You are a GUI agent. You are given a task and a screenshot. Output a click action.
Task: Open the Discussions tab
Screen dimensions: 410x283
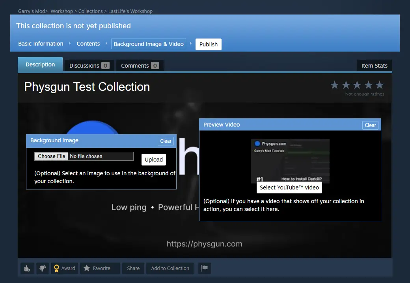point(89,66)
